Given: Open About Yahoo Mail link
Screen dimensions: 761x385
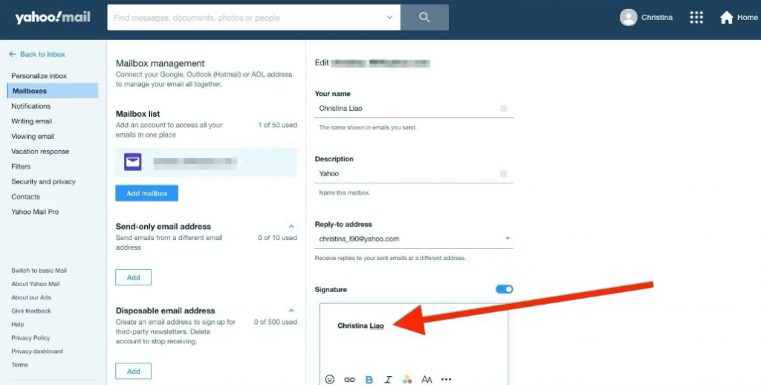Looking at the screenshot, I should (x=36, y=284).
